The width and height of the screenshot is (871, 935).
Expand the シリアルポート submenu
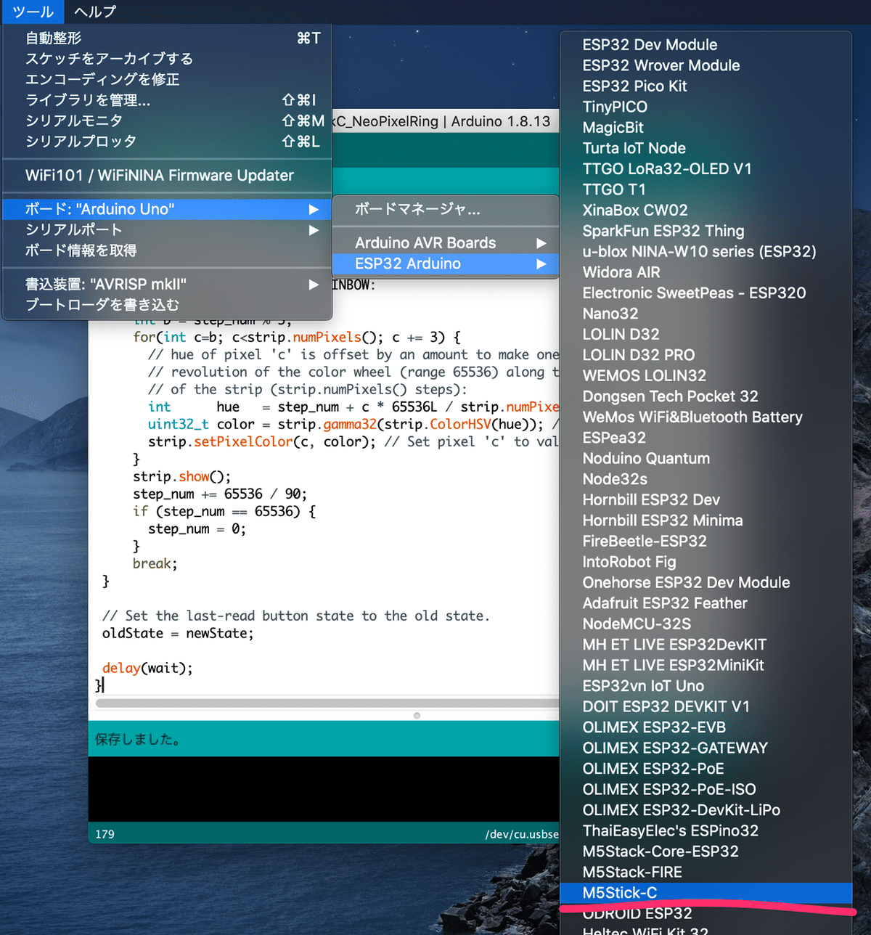167,230
